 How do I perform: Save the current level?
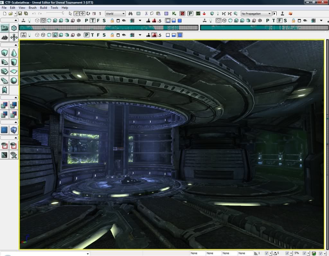point(20,14)
